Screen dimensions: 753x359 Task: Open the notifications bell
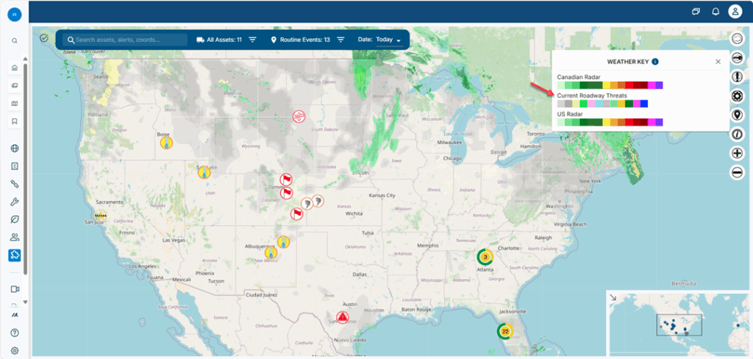pyautogui.click(x=715, y=12)
